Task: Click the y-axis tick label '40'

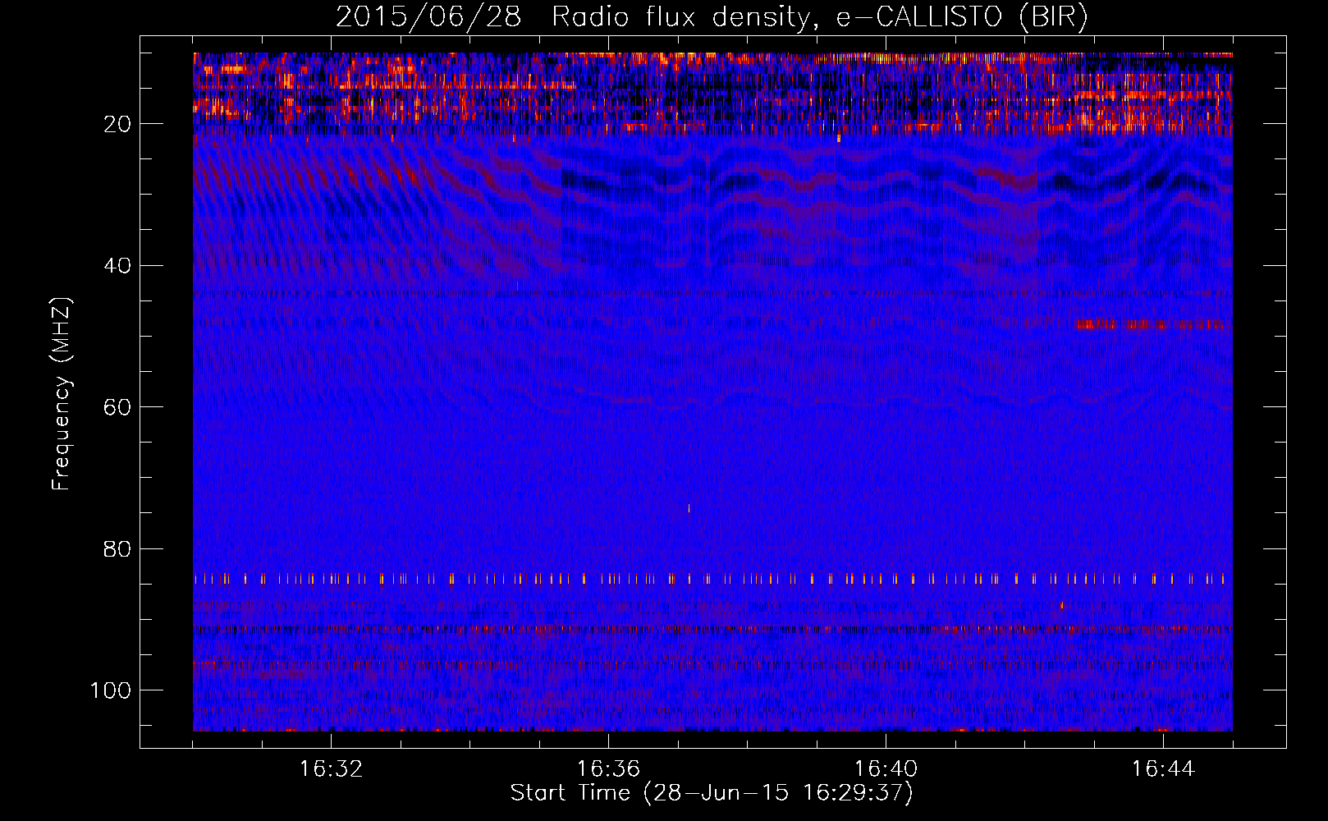Action: 118,266
